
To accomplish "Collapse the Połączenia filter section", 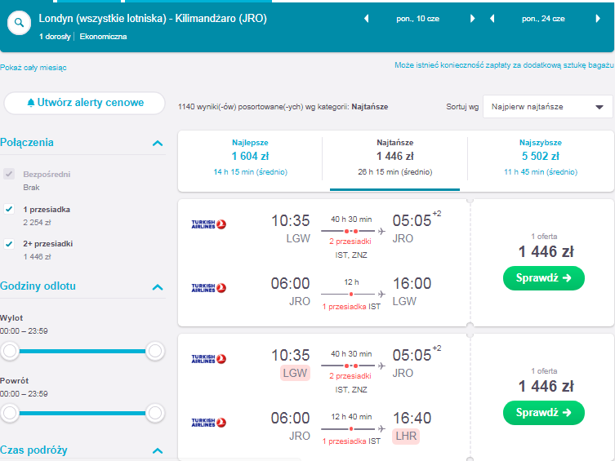I will click(158, 143).
